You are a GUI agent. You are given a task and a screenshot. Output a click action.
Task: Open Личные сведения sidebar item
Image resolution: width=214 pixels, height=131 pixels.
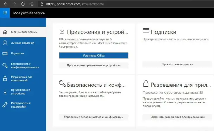[x=23, y=43]
